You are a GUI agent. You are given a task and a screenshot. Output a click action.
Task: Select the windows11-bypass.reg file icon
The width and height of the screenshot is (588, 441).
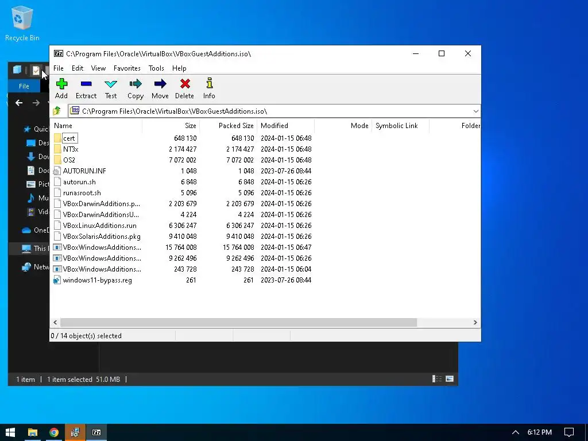pos(57,280)
